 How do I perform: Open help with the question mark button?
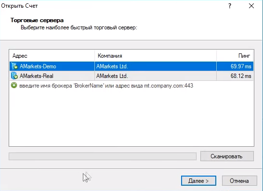230,6
